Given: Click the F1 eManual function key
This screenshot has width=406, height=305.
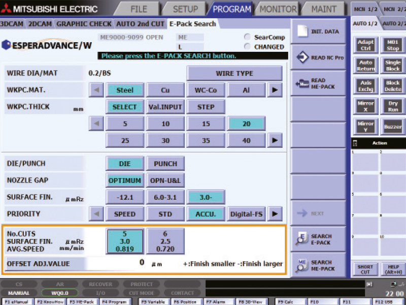Looking at the screenshot, I should (x=17, y=302).
